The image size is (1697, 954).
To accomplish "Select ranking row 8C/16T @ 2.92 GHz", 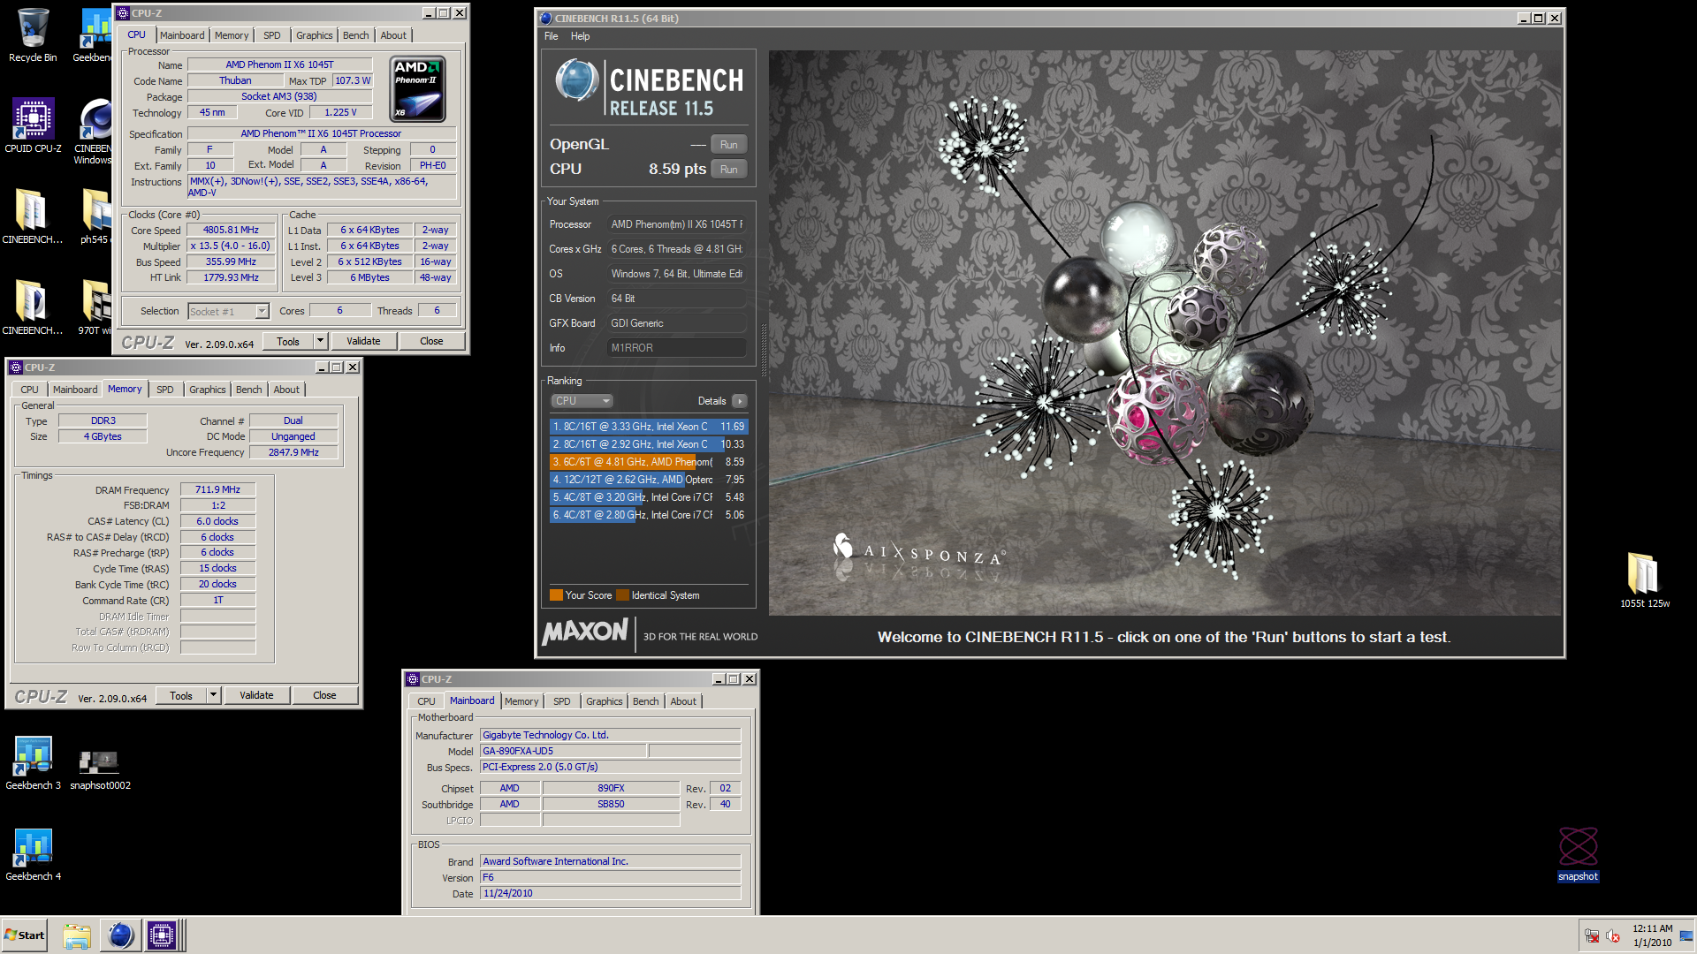I will pos(649,444).
